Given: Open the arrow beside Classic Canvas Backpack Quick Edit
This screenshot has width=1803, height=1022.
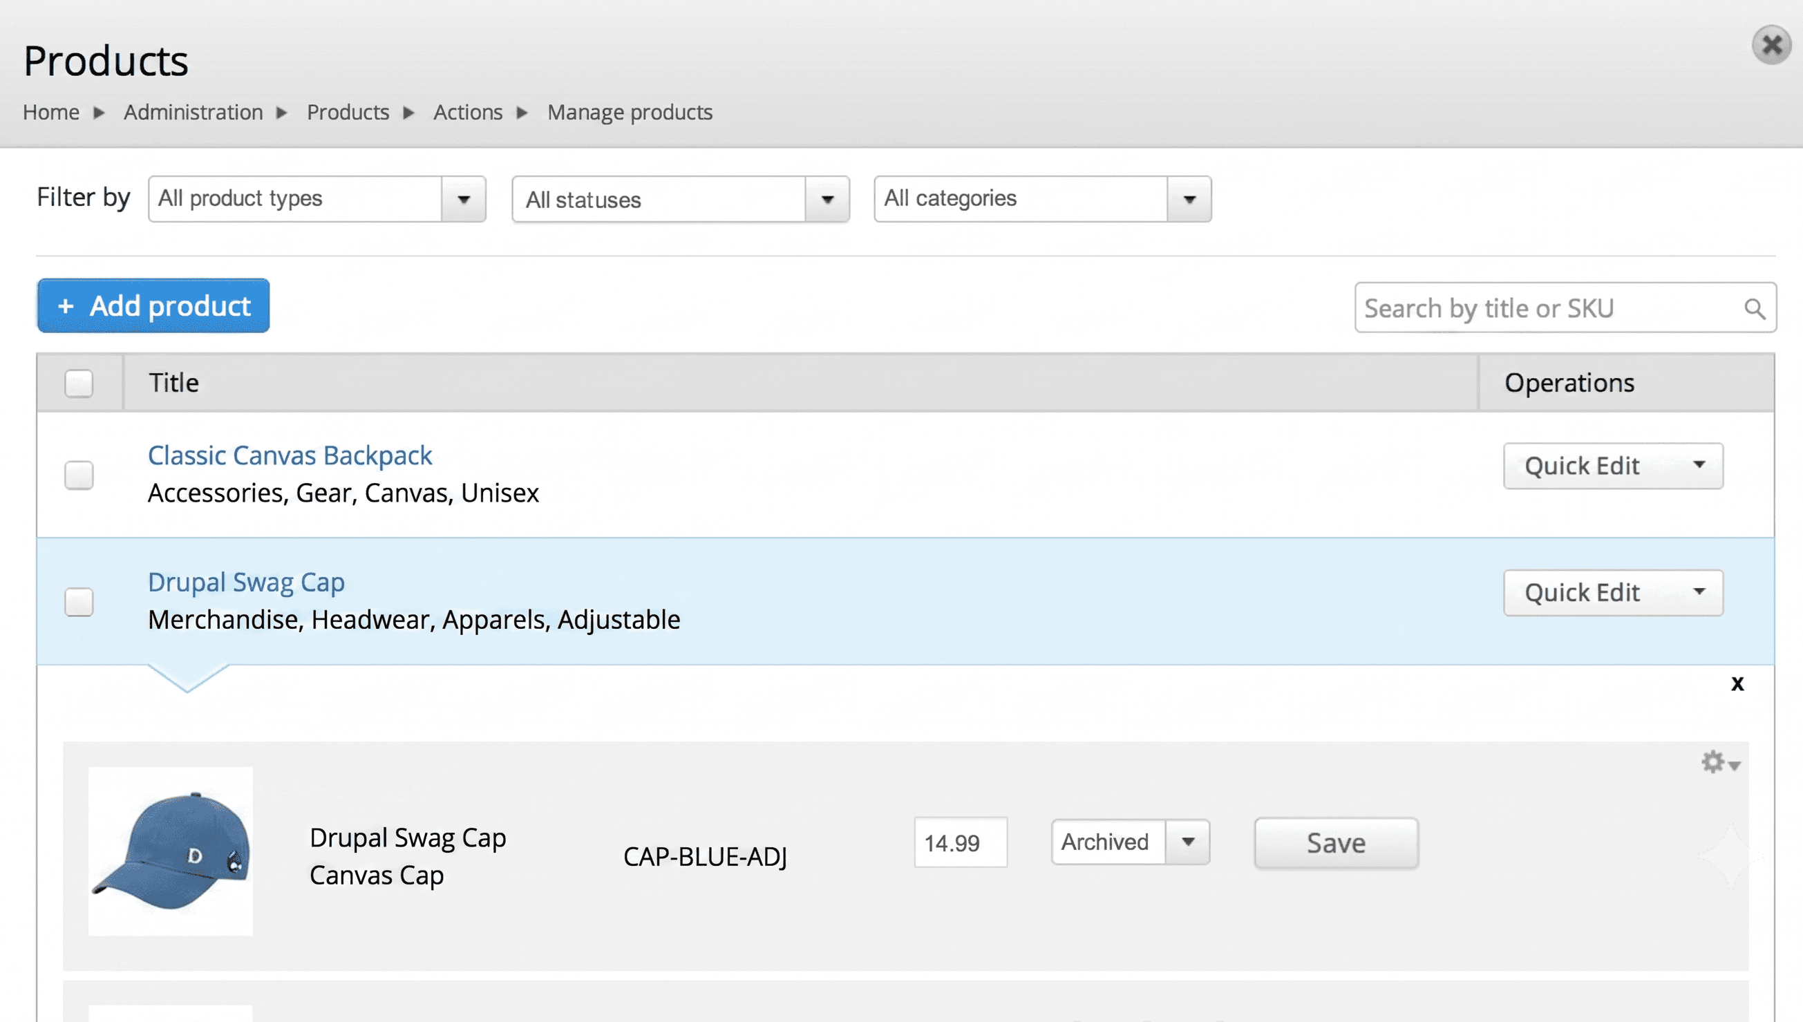Looking at the screenshot, I should coord(1699,465).
